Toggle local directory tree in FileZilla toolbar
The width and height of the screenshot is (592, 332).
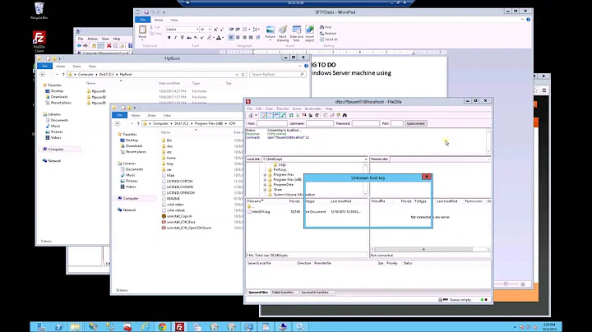click(270, 115)
